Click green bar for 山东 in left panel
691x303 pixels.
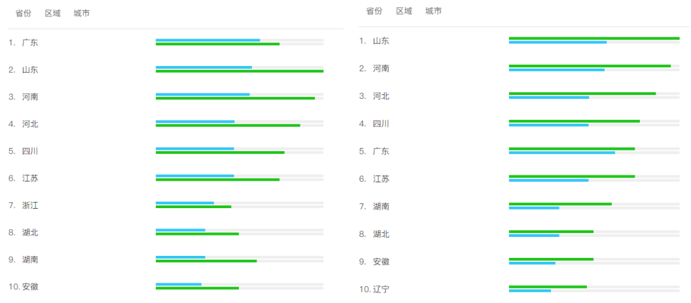pyautogui.click(x=239, y=71)
